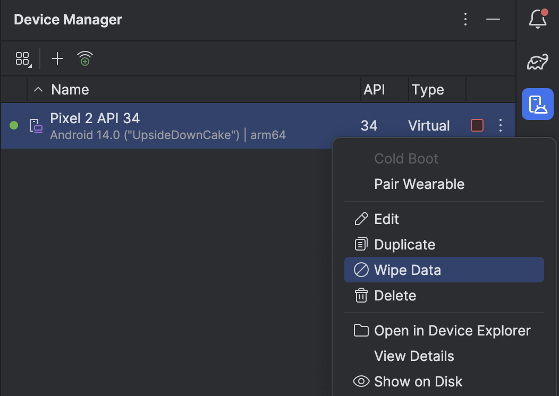Open Device Manager options three-dot menu
Image resolution: width=559 pixels, height=396 pixels.
tap(465, 19)
